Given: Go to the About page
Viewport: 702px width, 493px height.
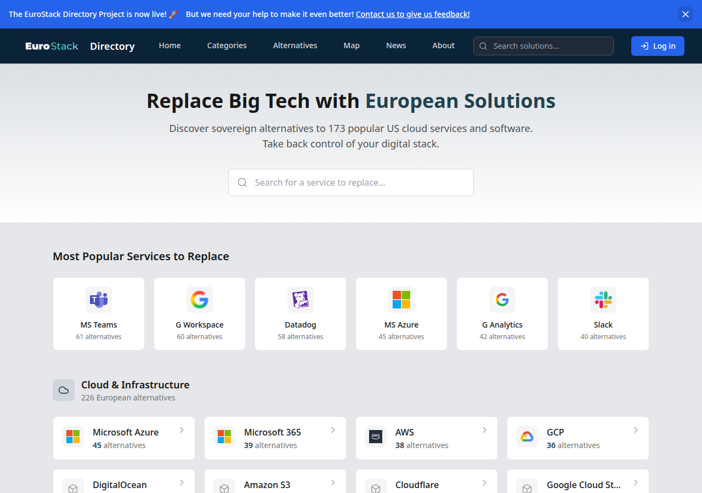Looking at the screenshot, I should tap(443, 45).
